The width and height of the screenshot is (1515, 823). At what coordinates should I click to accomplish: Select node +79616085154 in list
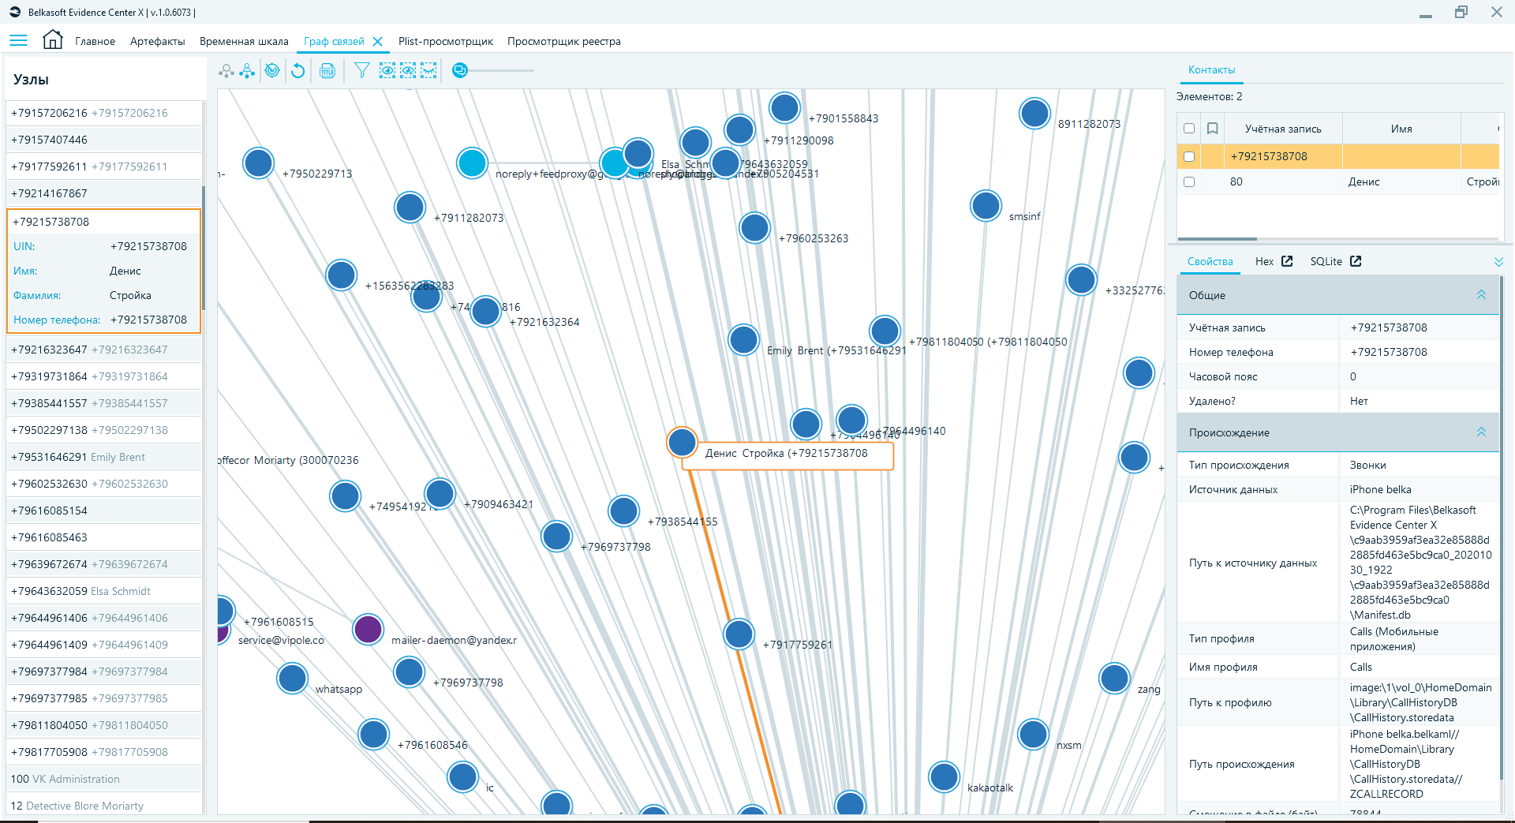(x=103, y=511)
